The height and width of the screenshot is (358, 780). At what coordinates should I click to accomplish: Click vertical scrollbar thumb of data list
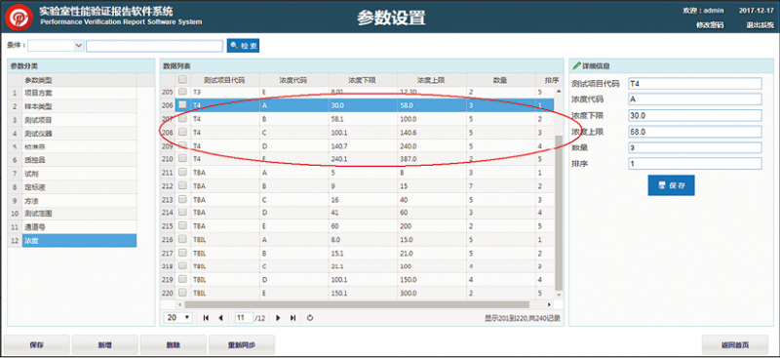click(559, 213)
